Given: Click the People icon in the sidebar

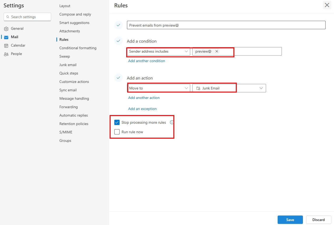Looking at the screenshot, I should 6,54.
